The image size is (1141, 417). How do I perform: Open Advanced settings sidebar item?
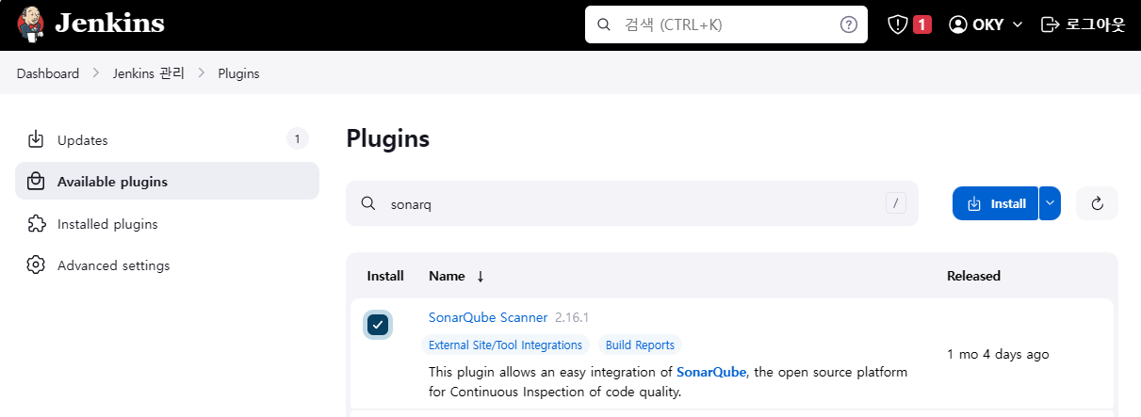(x=167, y=265)
